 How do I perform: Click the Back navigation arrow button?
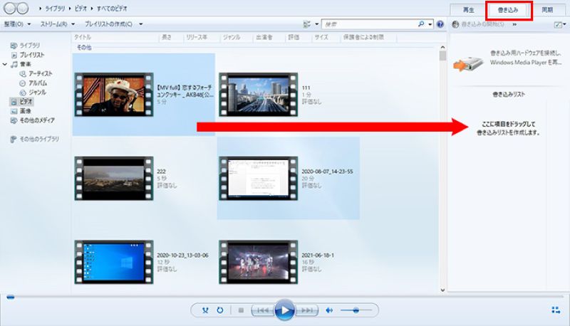[x=10, y=9]
